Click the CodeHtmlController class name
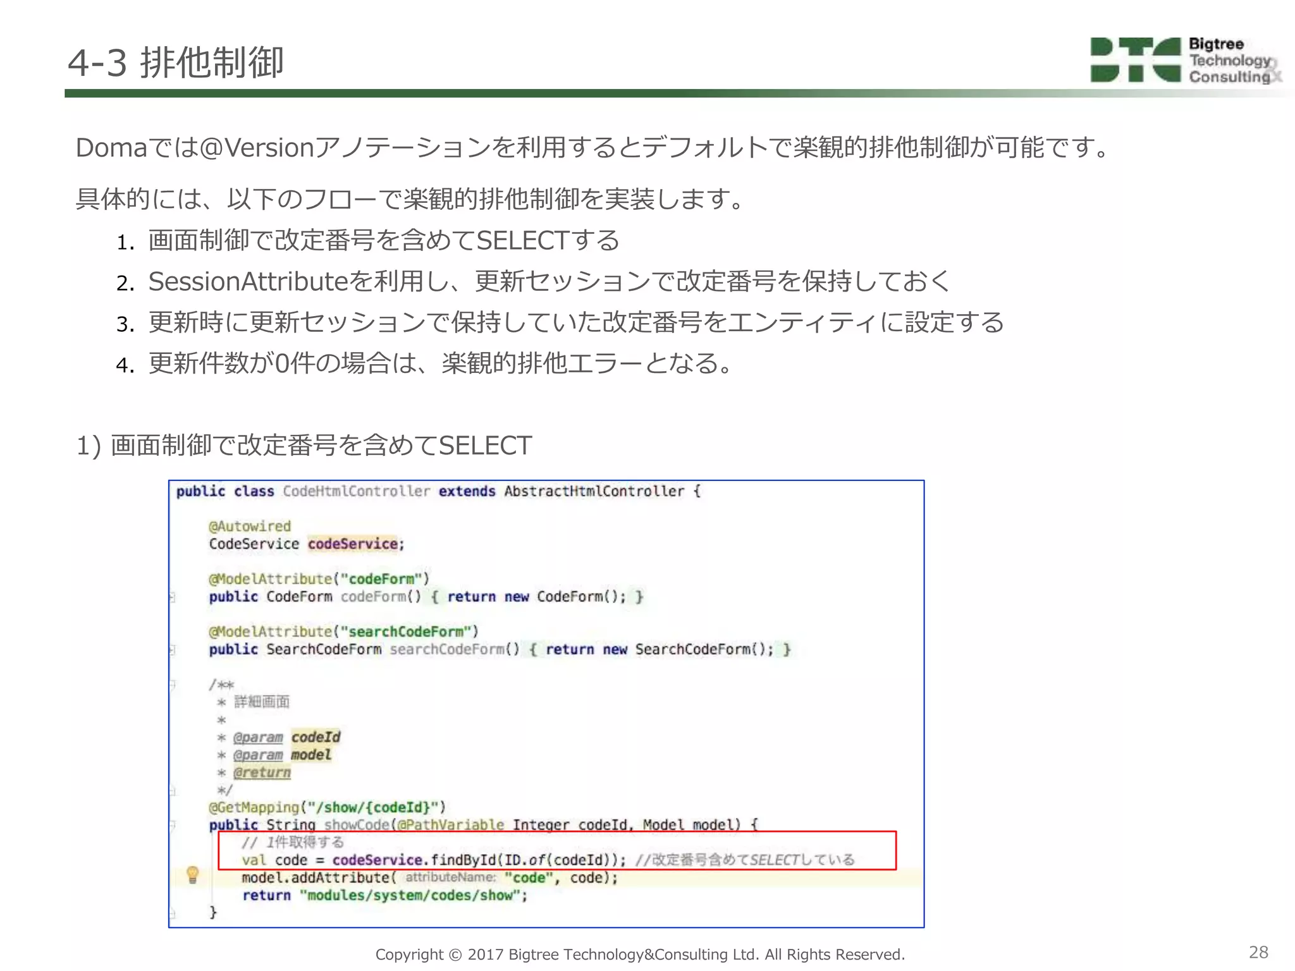Image resolution: width=1295 pixels, height=971 pixels. point(357,491)
